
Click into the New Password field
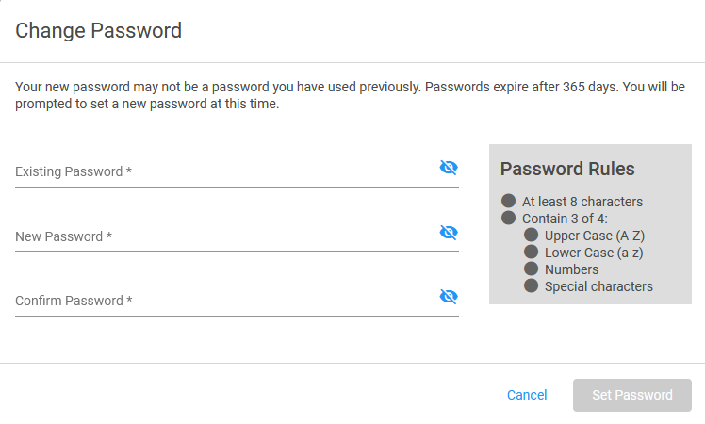point(225,236)
